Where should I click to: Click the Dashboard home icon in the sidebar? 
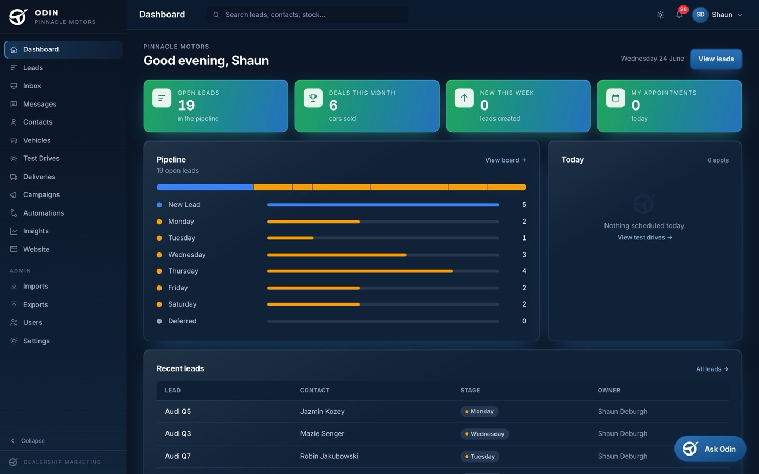[x=14, y=49]
